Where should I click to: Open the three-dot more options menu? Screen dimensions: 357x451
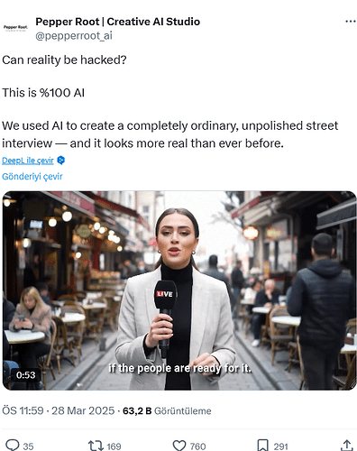tap(351, 22)
